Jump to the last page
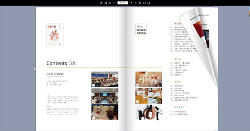 pos(135,3)
